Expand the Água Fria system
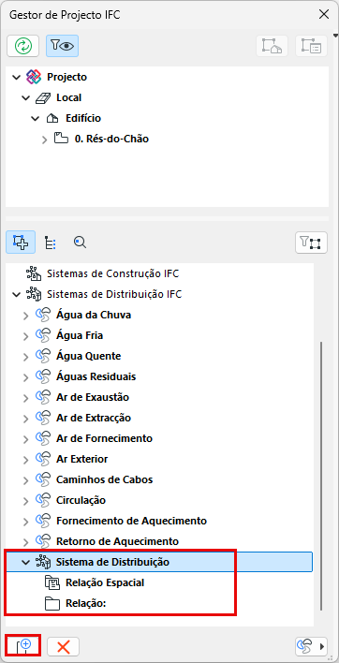Viewport: 339px width, 663px height. pyautogui.click(x=26, y=336)
